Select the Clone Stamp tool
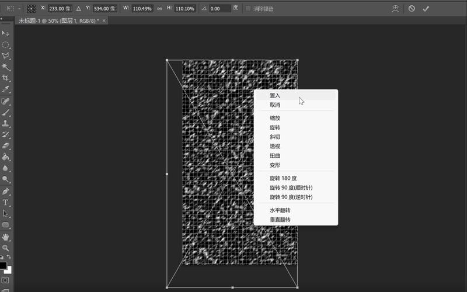Viewport: 467px width, 292px height. [x=5, y=123]
